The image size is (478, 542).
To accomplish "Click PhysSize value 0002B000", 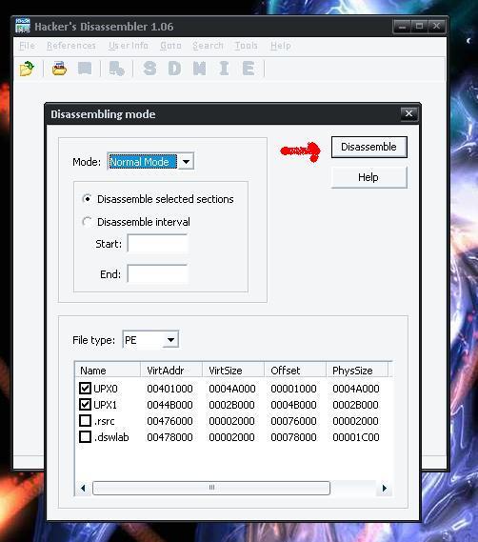I will (x=356, y=405).
